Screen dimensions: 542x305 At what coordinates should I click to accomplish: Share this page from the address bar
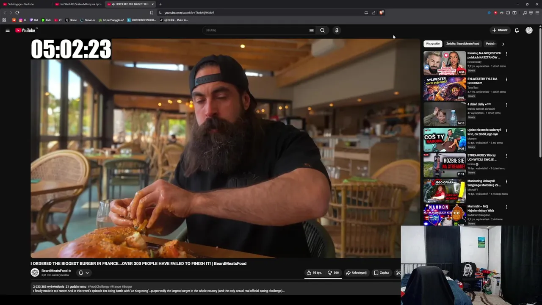pos(373,13)
